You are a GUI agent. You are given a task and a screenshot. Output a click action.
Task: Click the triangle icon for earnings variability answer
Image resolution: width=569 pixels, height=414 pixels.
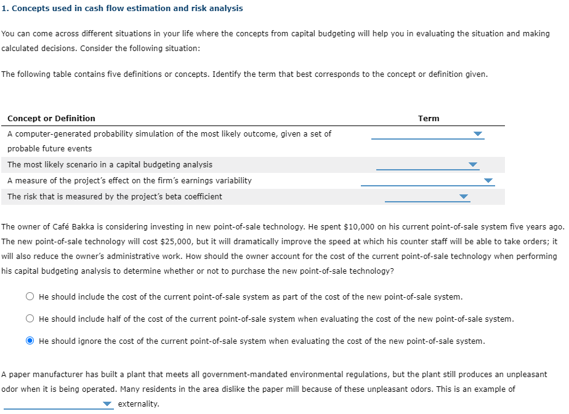[487, 180]
